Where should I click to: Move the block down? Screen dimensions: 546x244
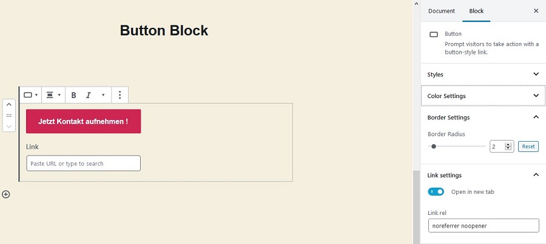[x=8, y=125]
